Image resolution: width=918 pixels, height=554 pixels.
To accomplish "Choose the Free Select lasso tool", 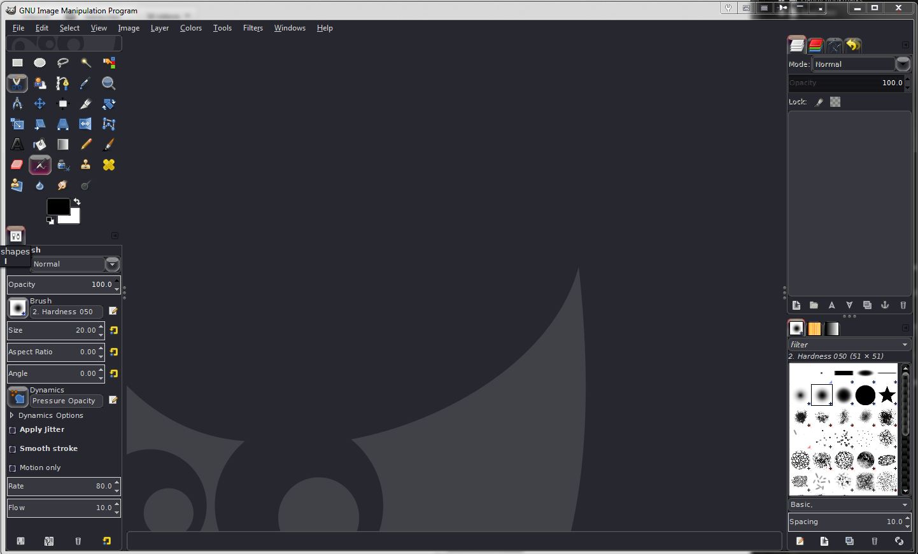I will pos(63,63).
